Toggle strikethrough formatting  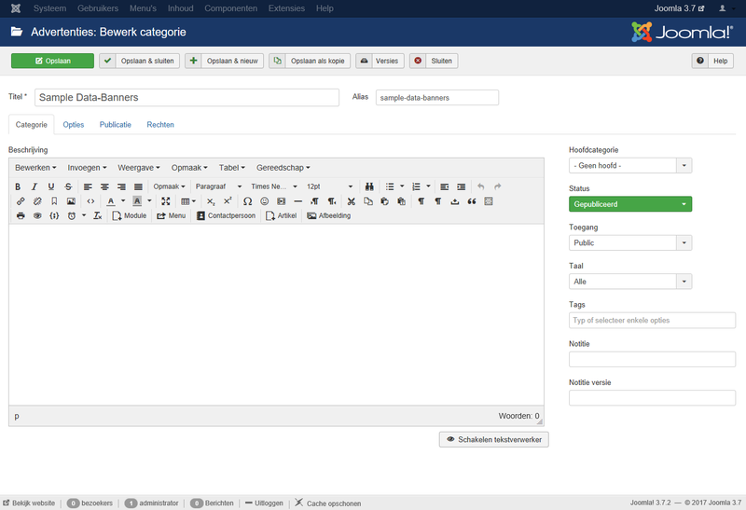pyautogui.click(x=68, y=186)
